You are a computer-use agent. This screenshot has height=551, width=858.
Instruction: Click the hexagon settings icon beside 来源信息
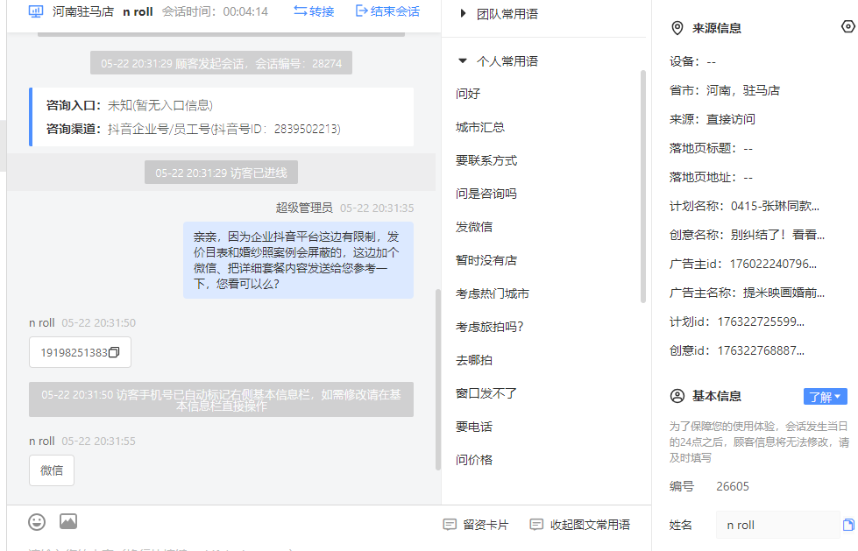click(848, 27)
